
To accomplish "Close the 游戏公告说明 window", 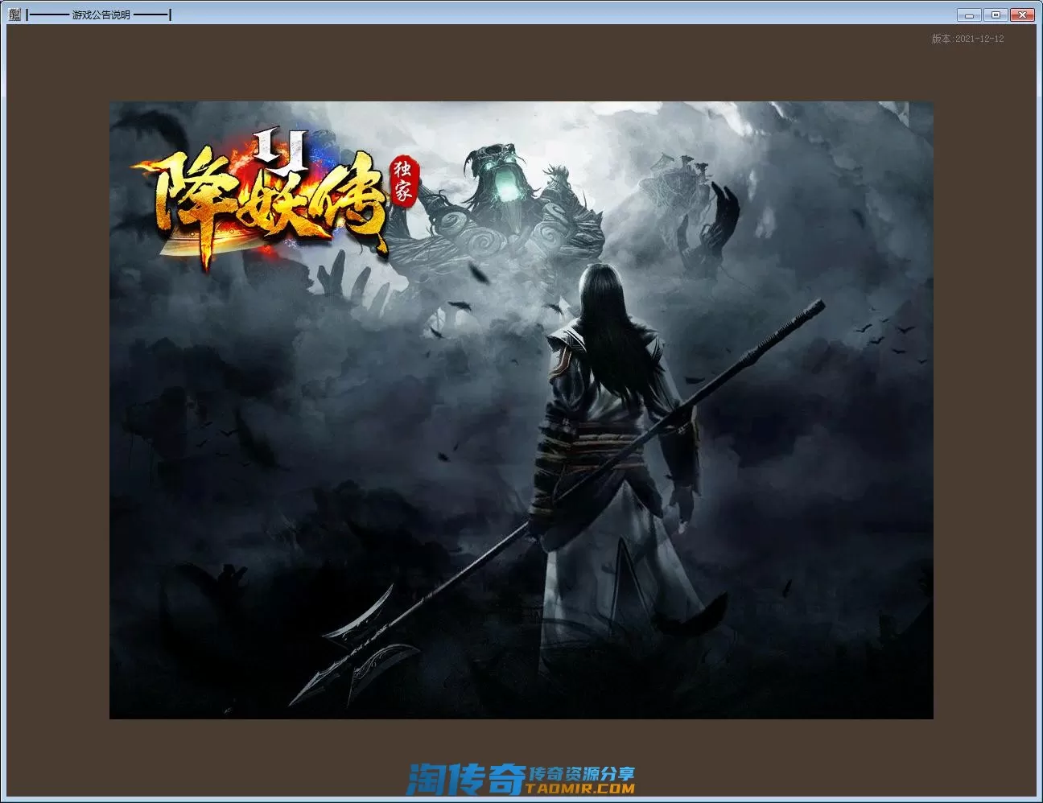I will tap(1022, 14).
